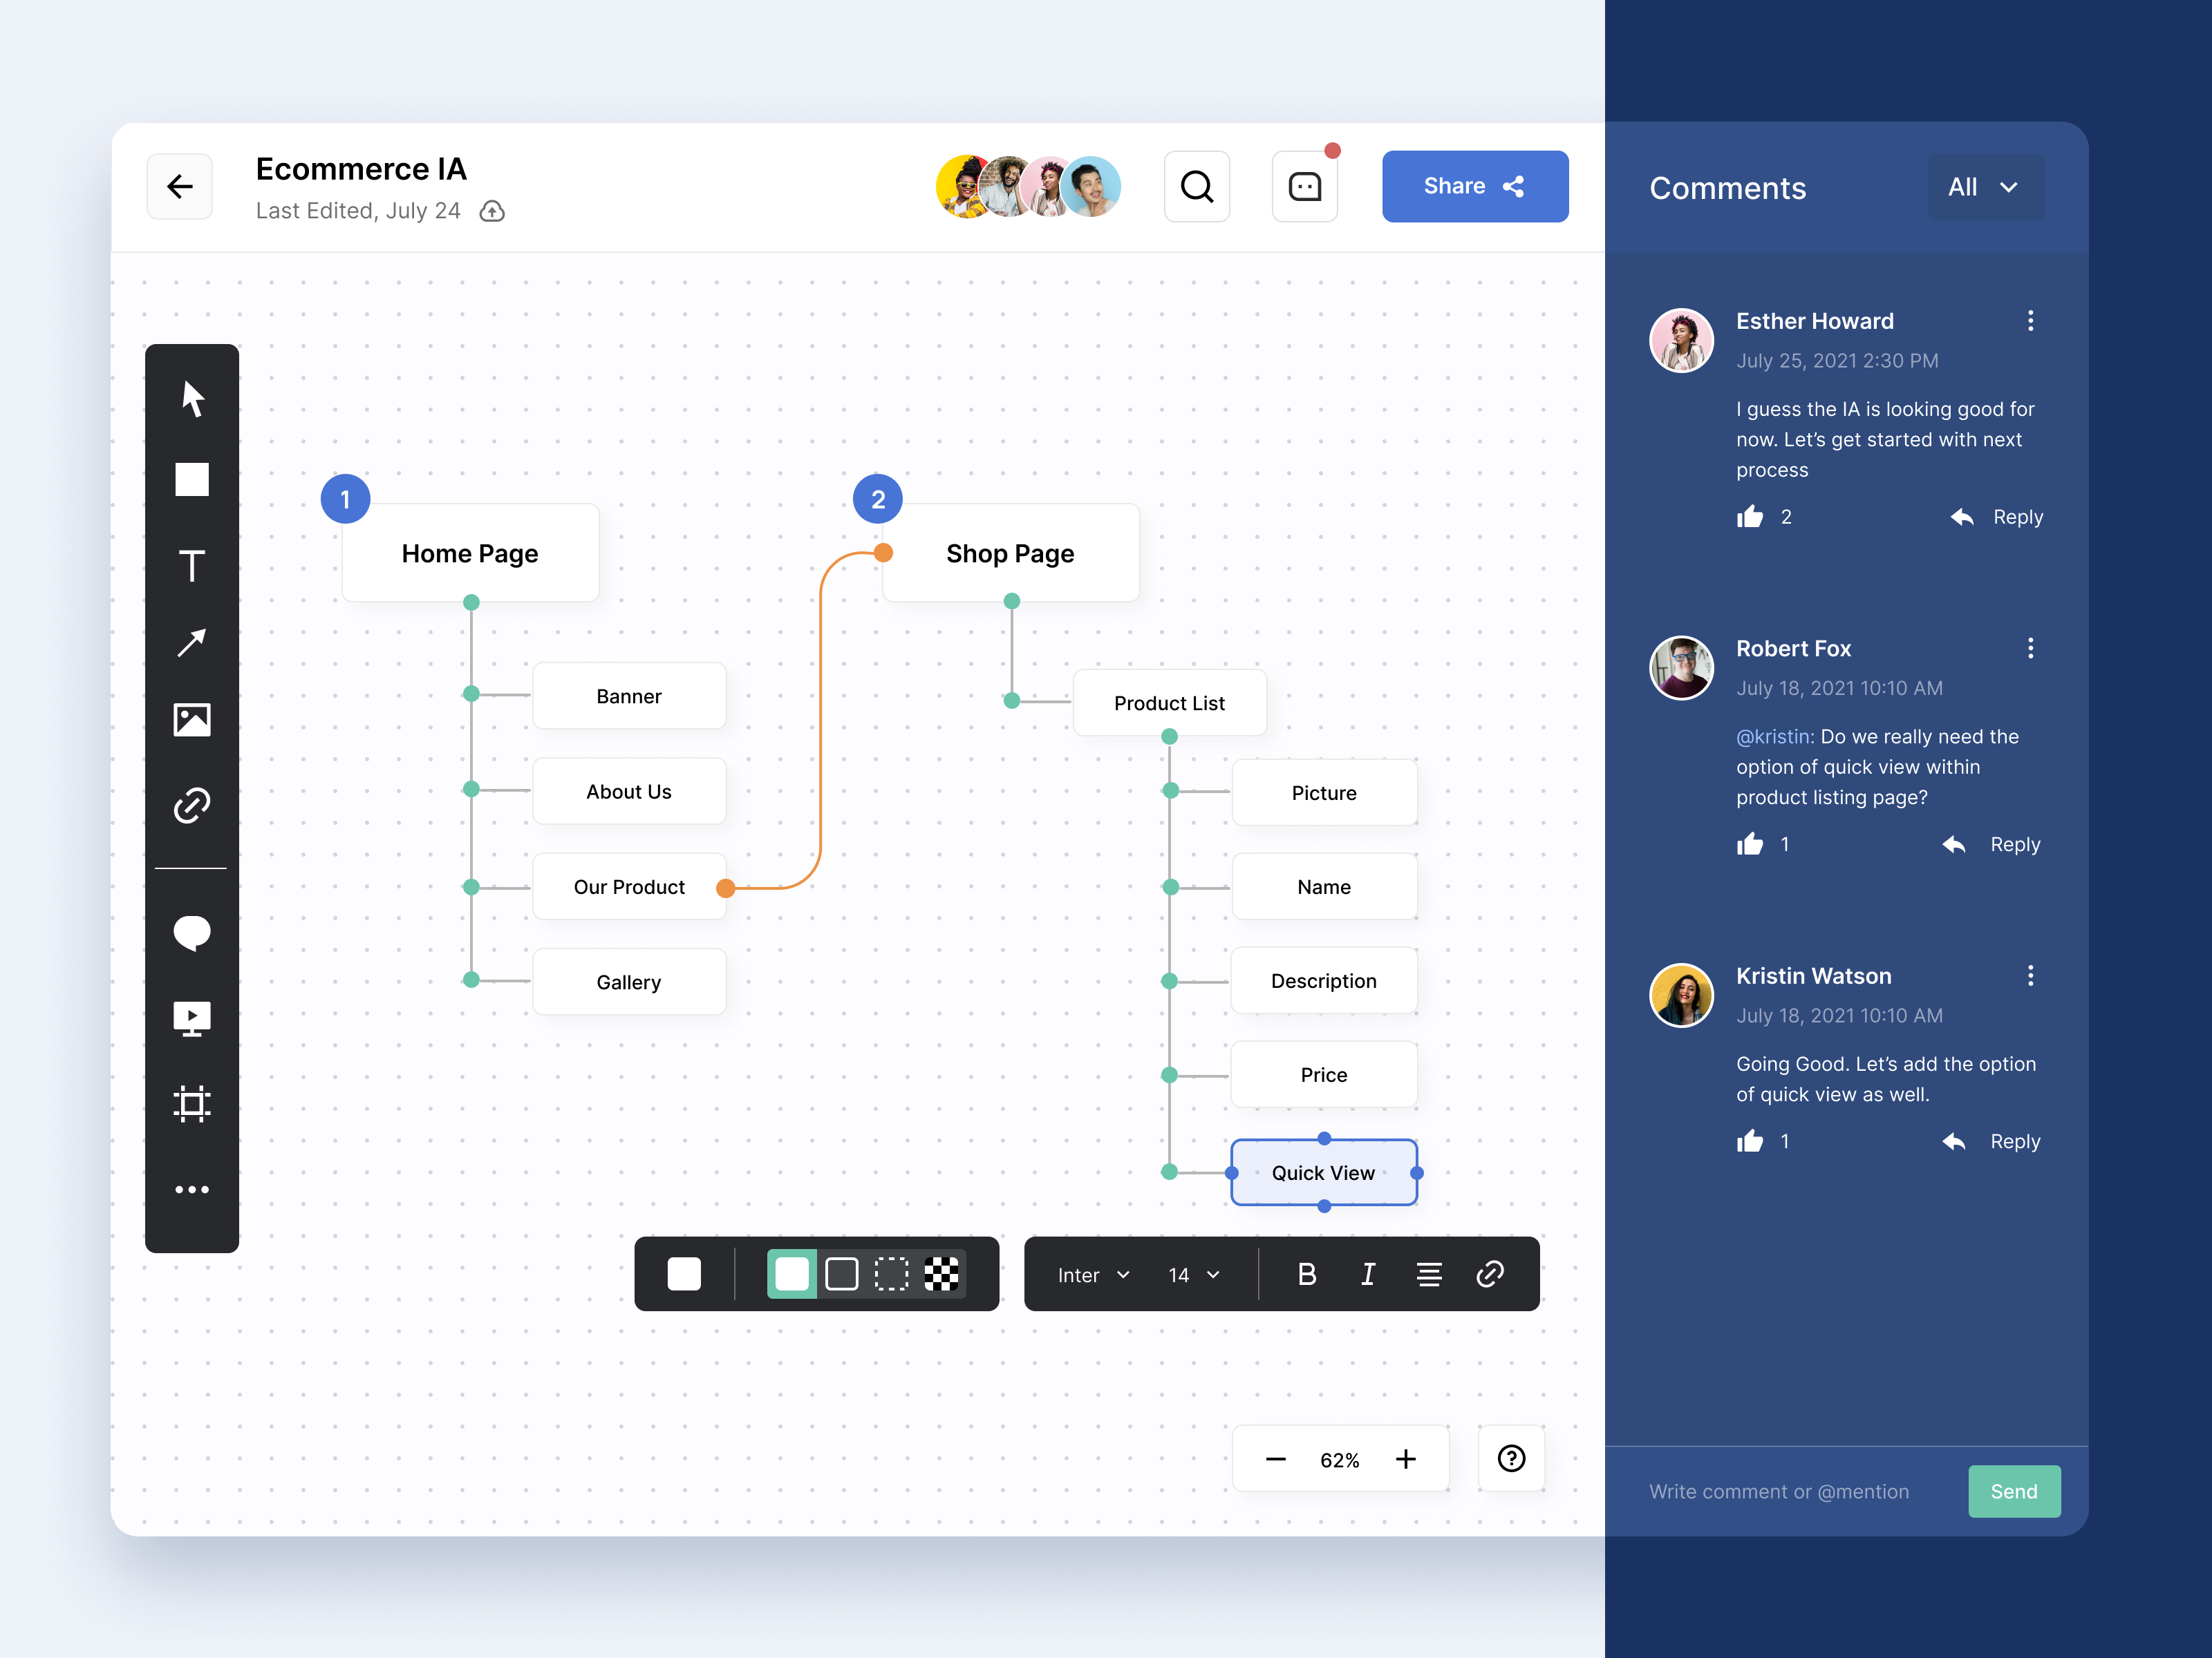Viewport: 2212px width, 1658px height.
Task: Click the cloud upload sync icon
Action: [x=492, y=211]
